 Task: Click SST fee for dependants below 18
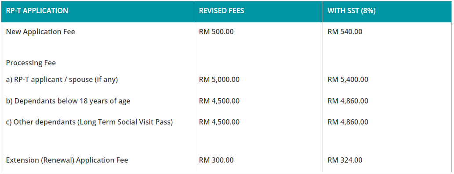click(348, 101)
